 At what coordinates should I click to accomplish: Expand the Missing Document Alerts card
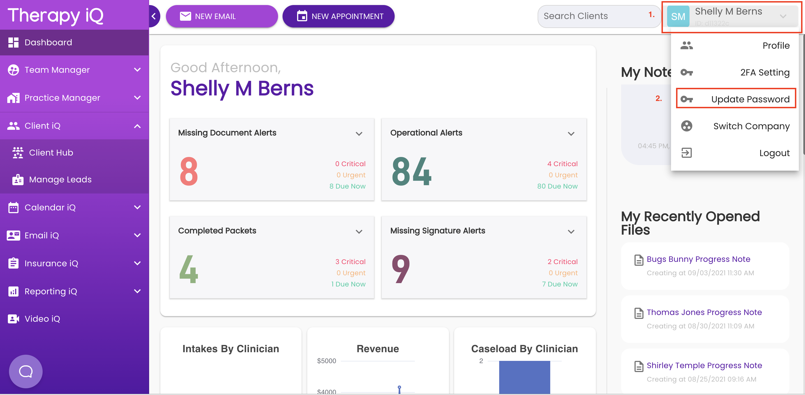click(x=359, y=133)
